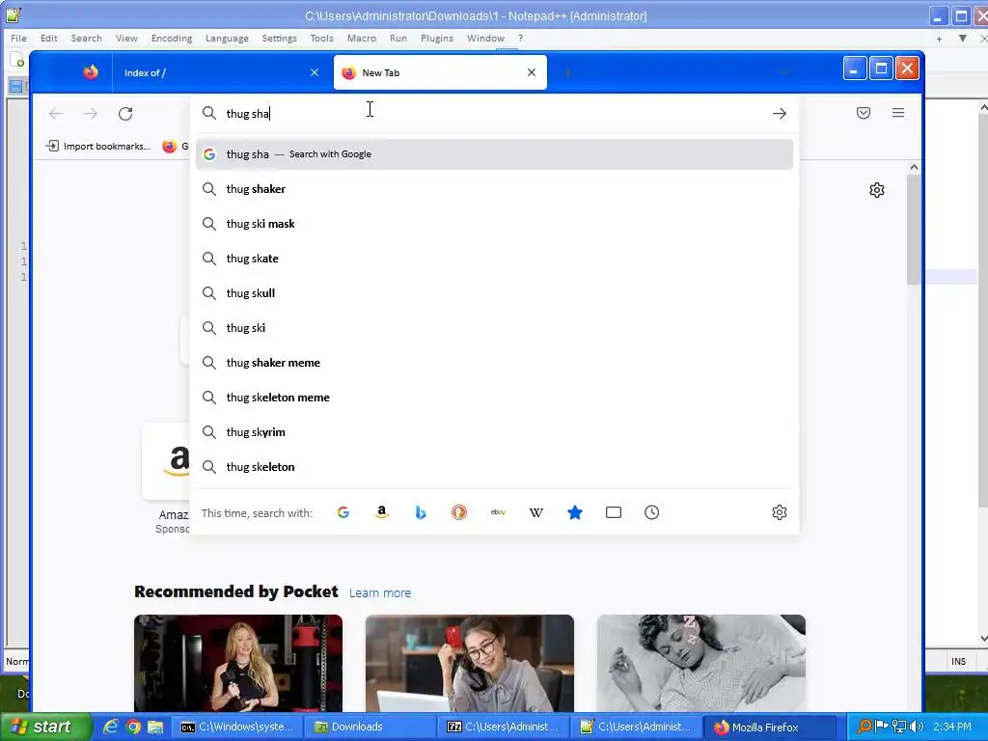The image size is (988, 741).
Task: Close the New Tab tab
Action: tap(532, 72)
